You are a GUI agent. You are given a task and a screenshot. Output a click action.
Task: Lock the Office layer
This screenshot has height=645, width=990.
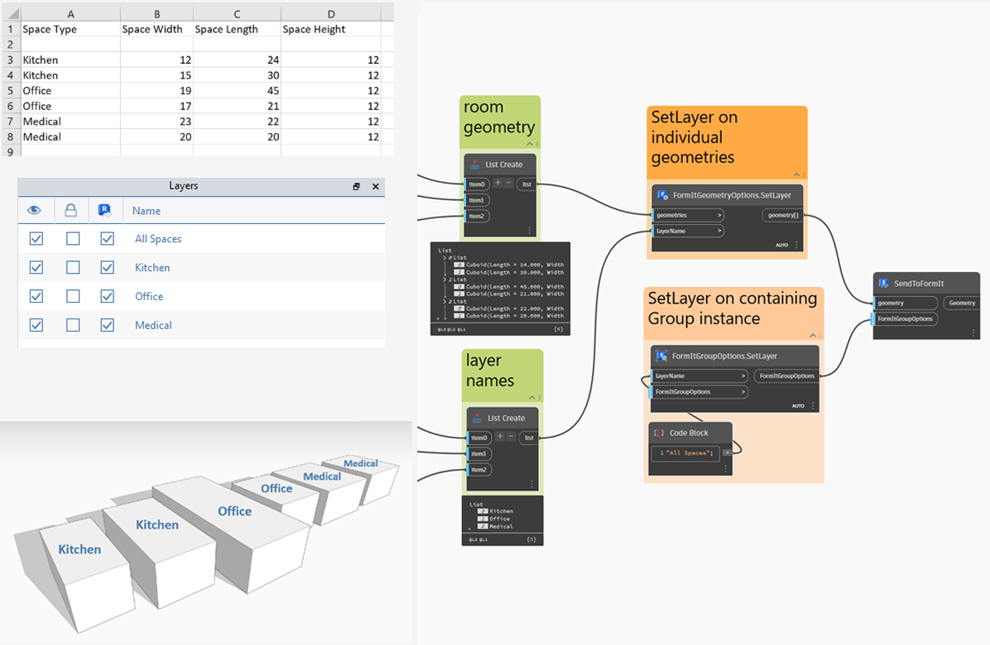73,296
